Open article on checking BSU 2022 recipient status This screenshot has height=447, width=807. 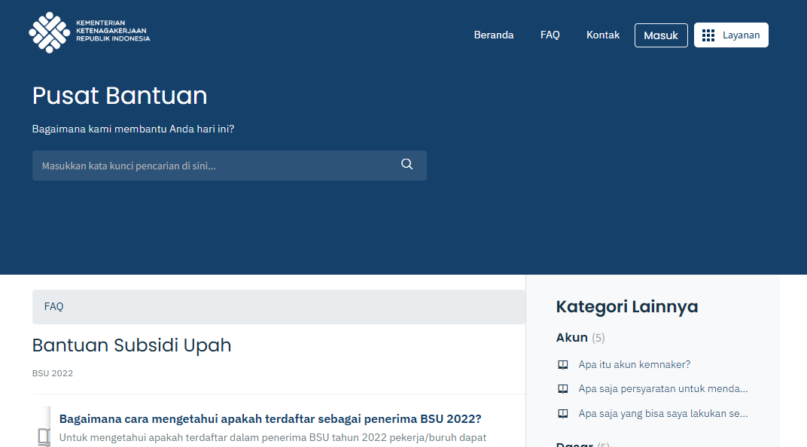270,419
